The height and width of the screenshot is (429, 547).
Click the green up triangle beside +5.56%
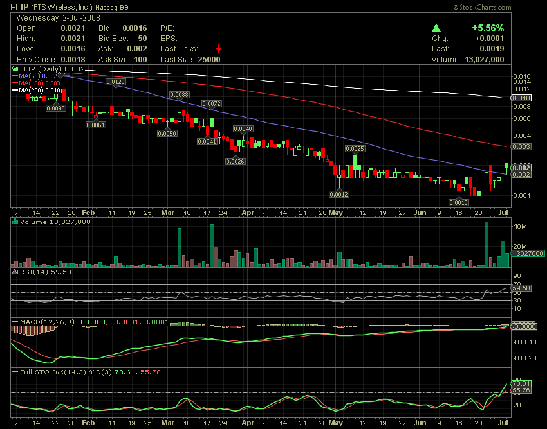[x=436, y=28]
